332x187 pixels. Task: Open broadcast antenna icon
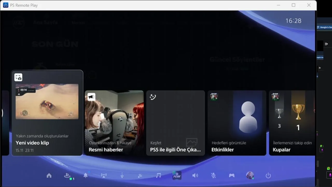[x=104, y=176]
